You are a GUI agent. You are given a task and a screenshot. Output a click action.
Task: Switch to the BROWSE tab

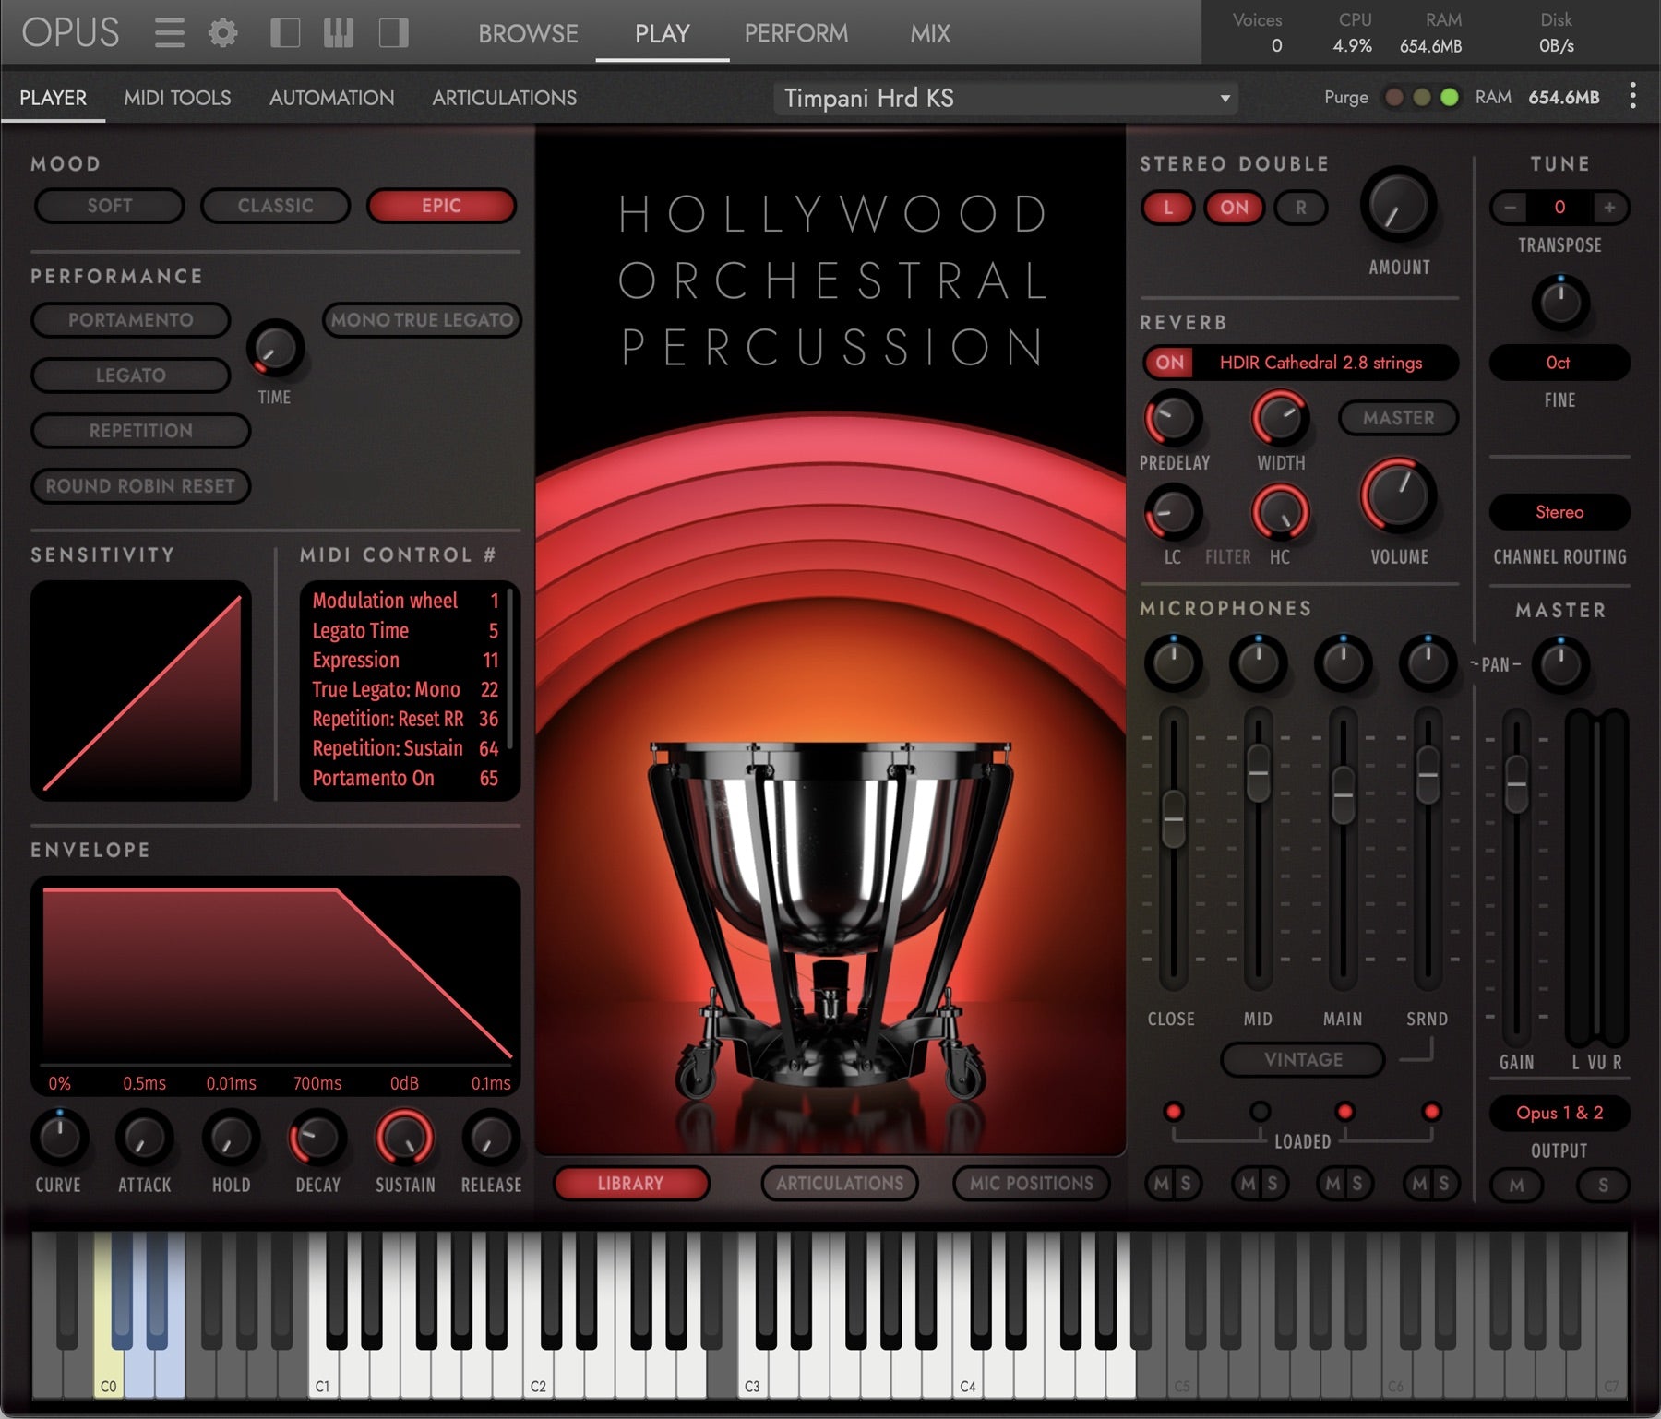pyautogui.click(x=528, y=33)
